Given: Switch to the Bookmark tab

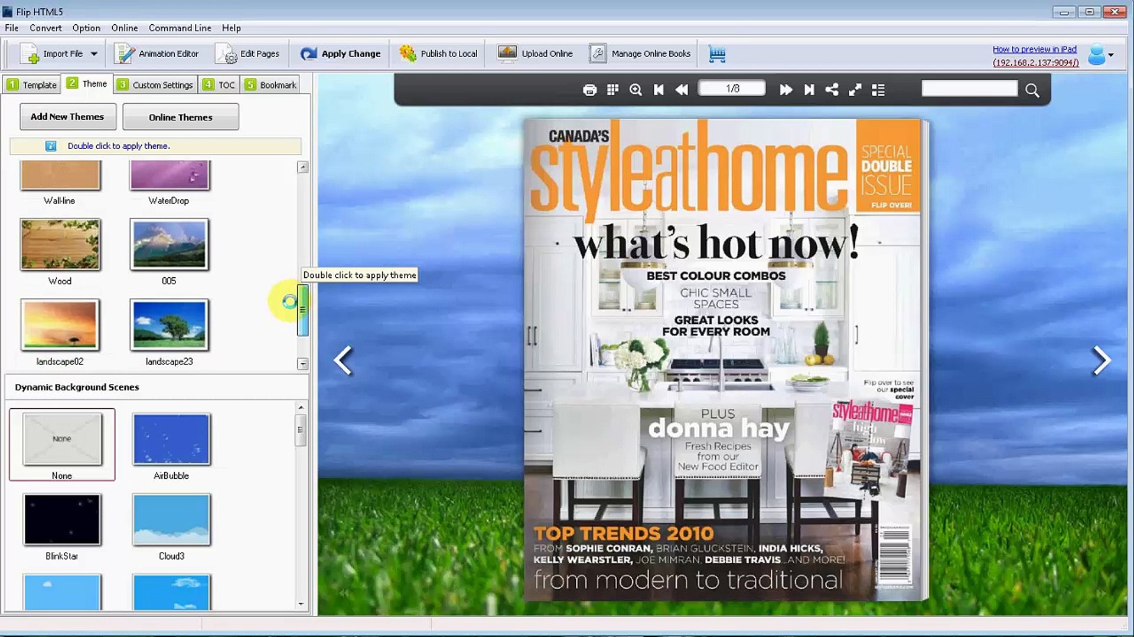Looking at the screenshot, I should coord(270,84).
